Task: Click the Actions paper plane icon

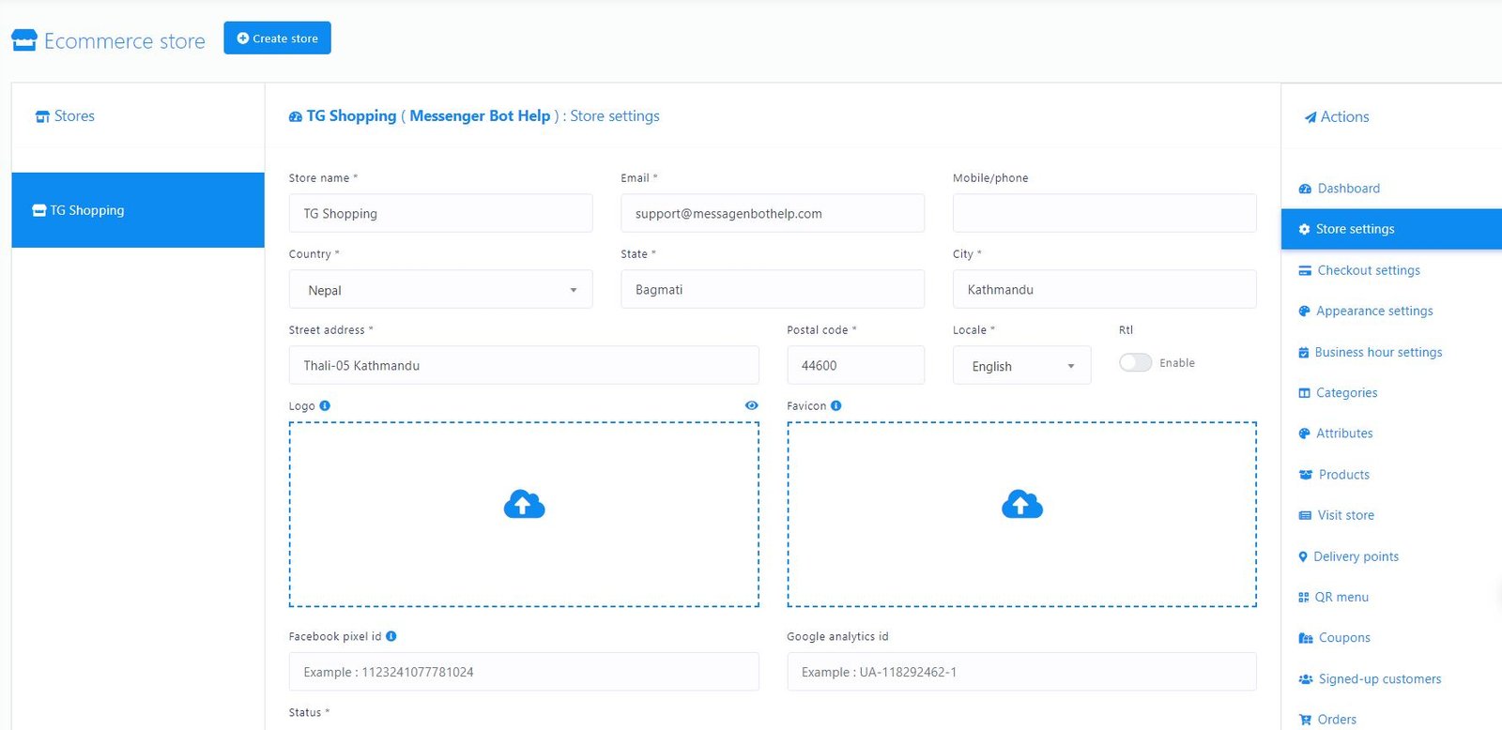Action: pos(1310,117)
